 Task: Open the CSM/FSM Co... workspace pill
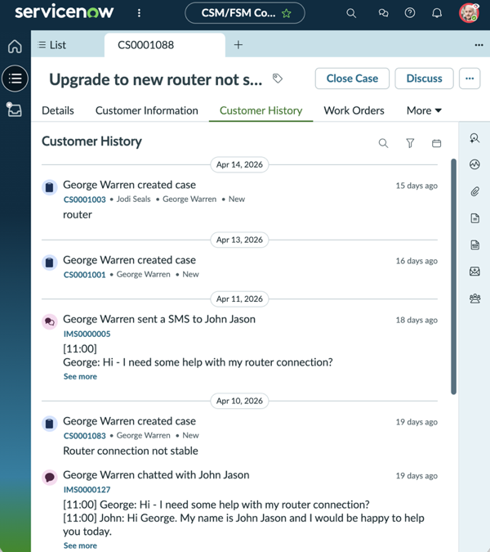pos(245,13)
